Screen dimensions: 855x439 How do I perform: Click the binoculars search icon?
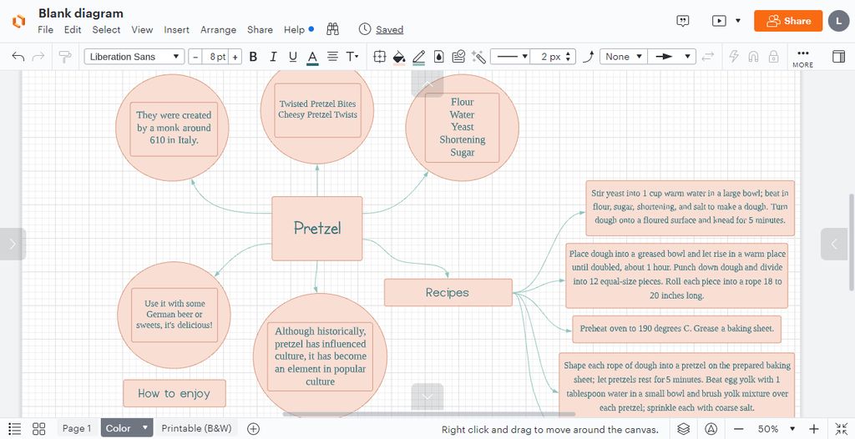point(332,29)
